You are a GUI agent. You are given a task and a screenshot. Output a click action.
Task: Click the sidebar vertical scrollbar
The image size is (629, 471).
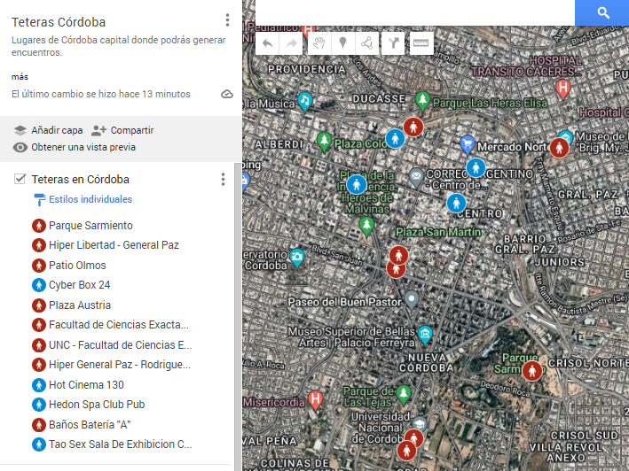tap(238, 316)
